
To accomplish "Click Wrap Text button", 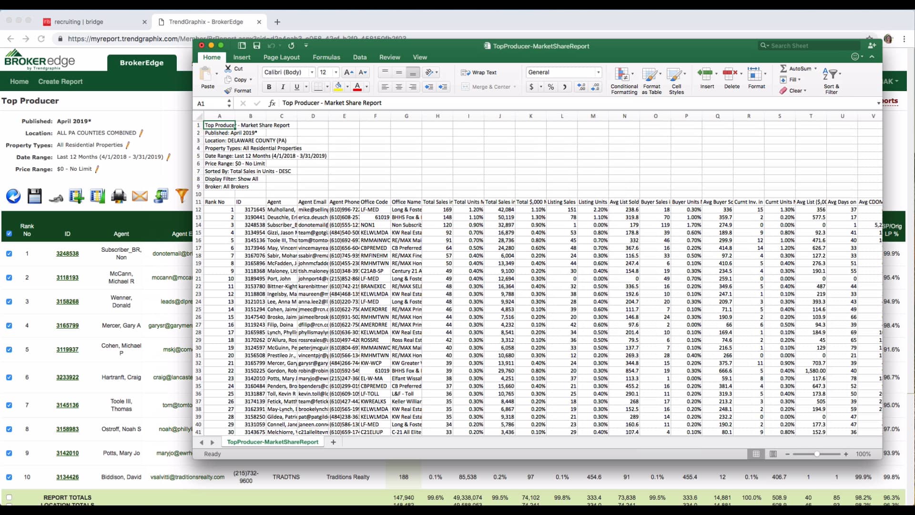I will tap(479, 72).
